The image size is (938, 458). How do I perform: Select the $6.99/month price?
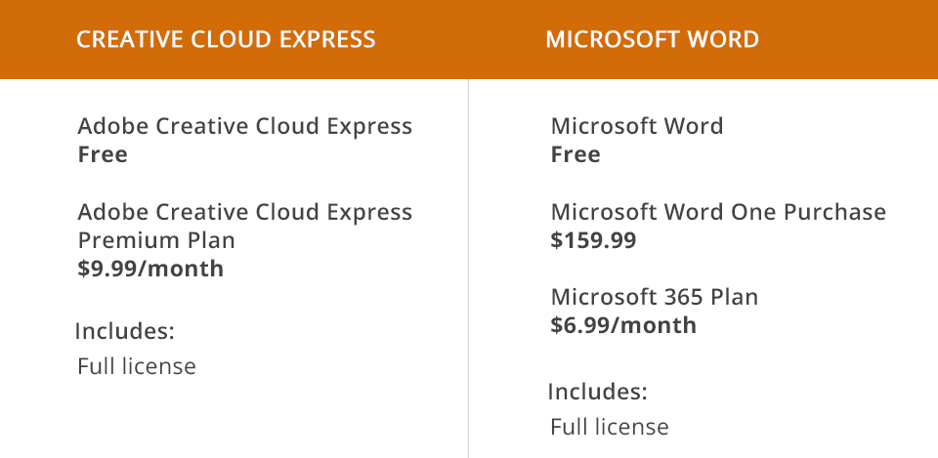coord(623,325)
